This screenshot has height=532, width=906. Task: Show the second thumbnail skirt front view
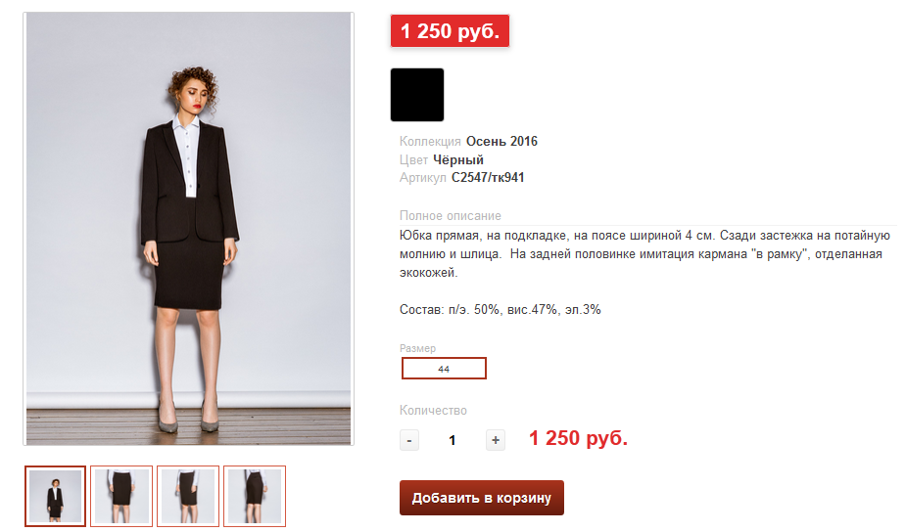pos(121,496)
